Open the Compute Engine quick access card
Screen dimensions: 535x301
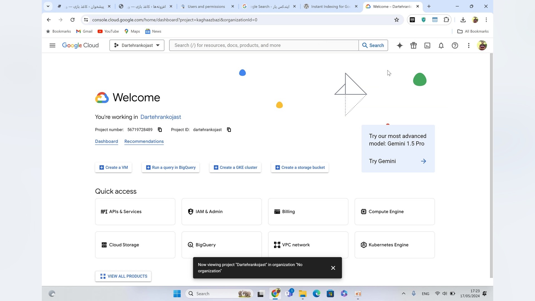coord(395,212)
